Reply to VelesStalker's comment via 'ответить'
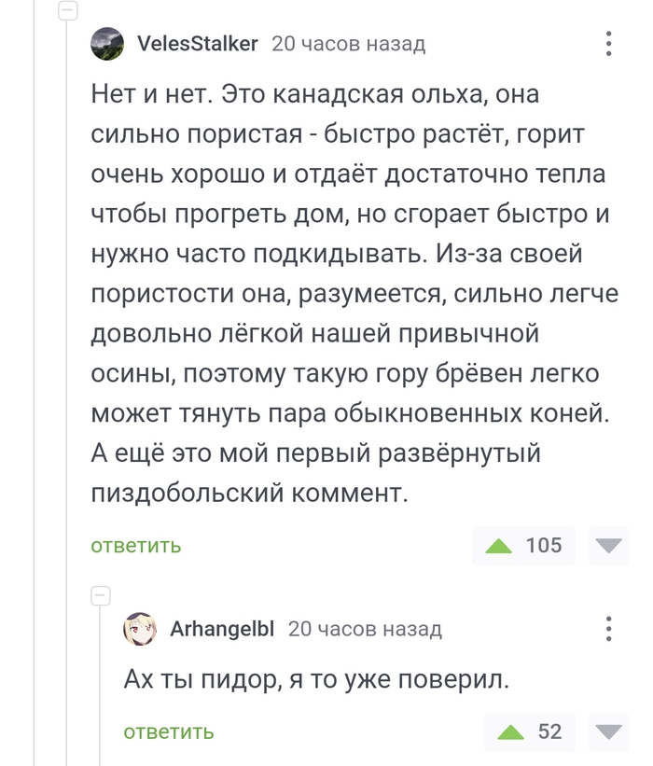 click(136, 546)
